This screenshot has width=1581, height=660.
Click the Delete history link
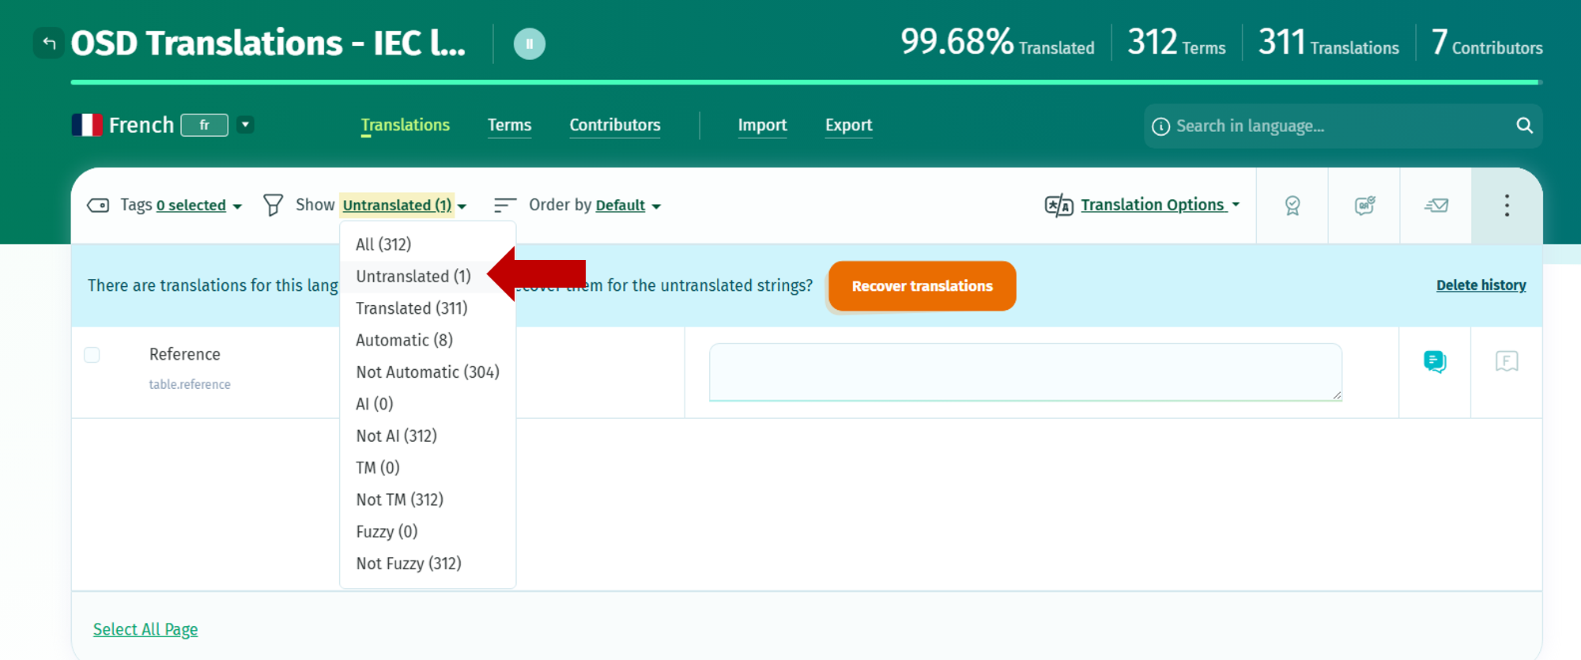[1481, 285]
